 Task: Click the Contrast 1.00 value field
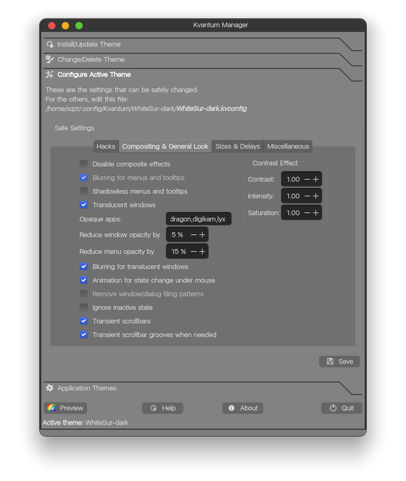[293, 179]
